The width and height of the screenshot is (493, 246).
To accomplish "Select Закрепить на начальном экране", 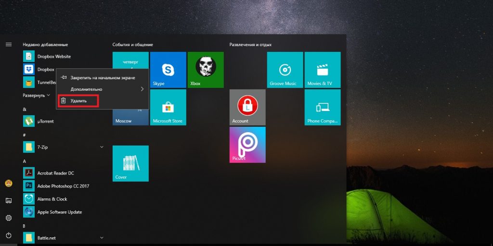I will click(x=103, y=77).
